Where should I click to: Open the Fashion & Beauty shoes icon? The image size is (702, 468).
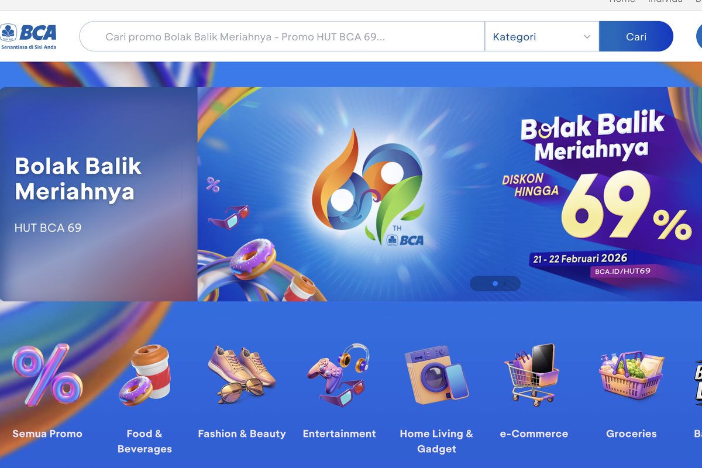point(242,374)
